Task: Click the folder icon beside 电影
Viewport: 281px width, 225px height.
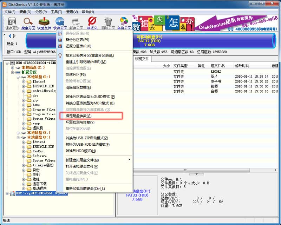Action: pos(29,174)
